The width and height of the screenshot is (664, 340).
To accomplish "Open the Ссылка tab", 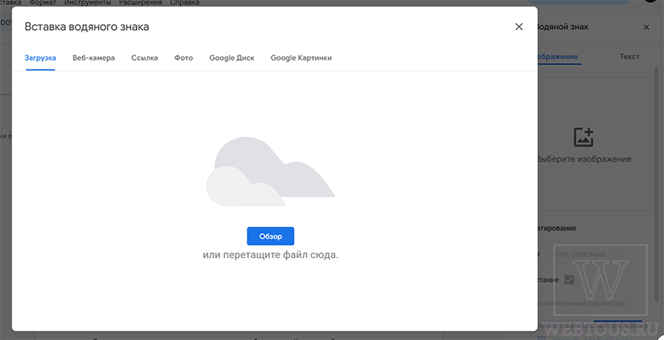I will (x=144, y=58).
